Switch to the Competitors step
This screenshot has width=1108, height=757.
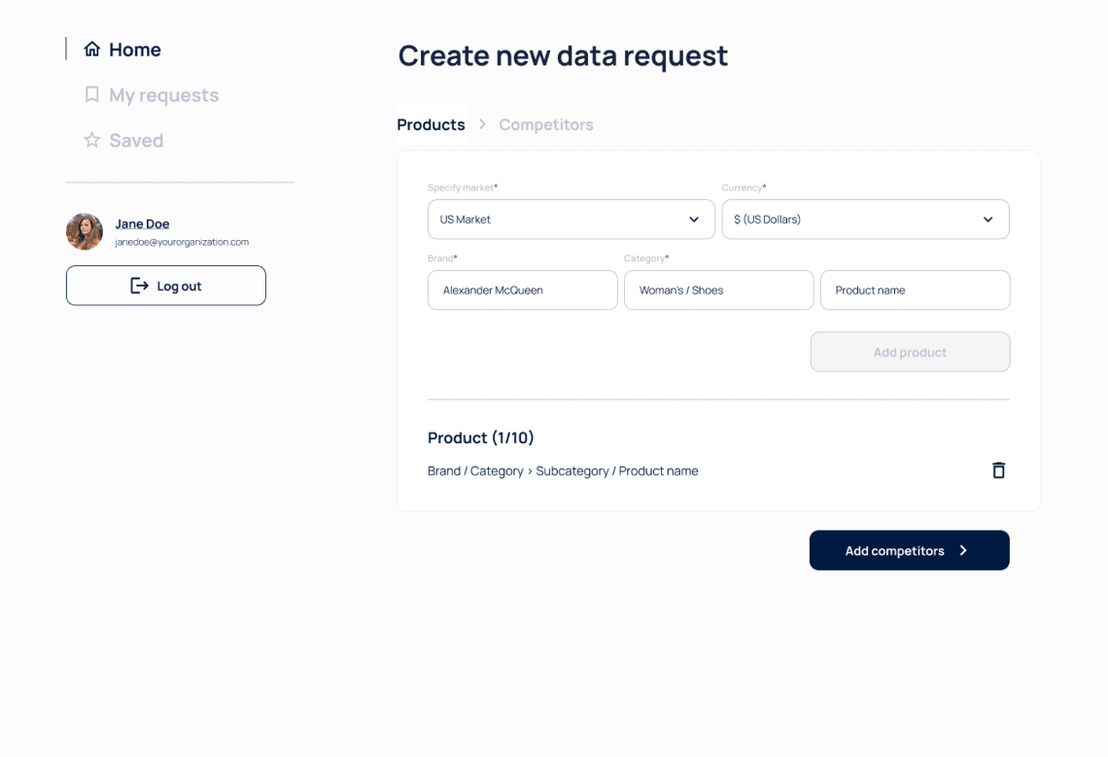tap(545, 124)
